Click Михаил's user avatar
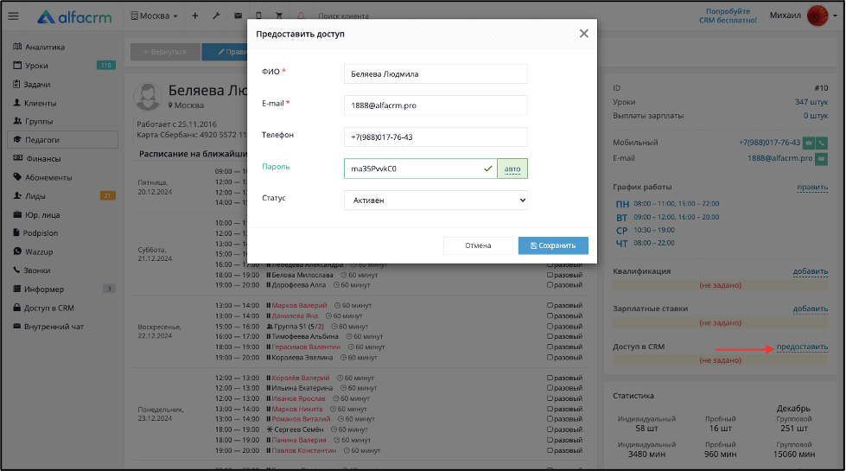 click(x=817, y=16)
